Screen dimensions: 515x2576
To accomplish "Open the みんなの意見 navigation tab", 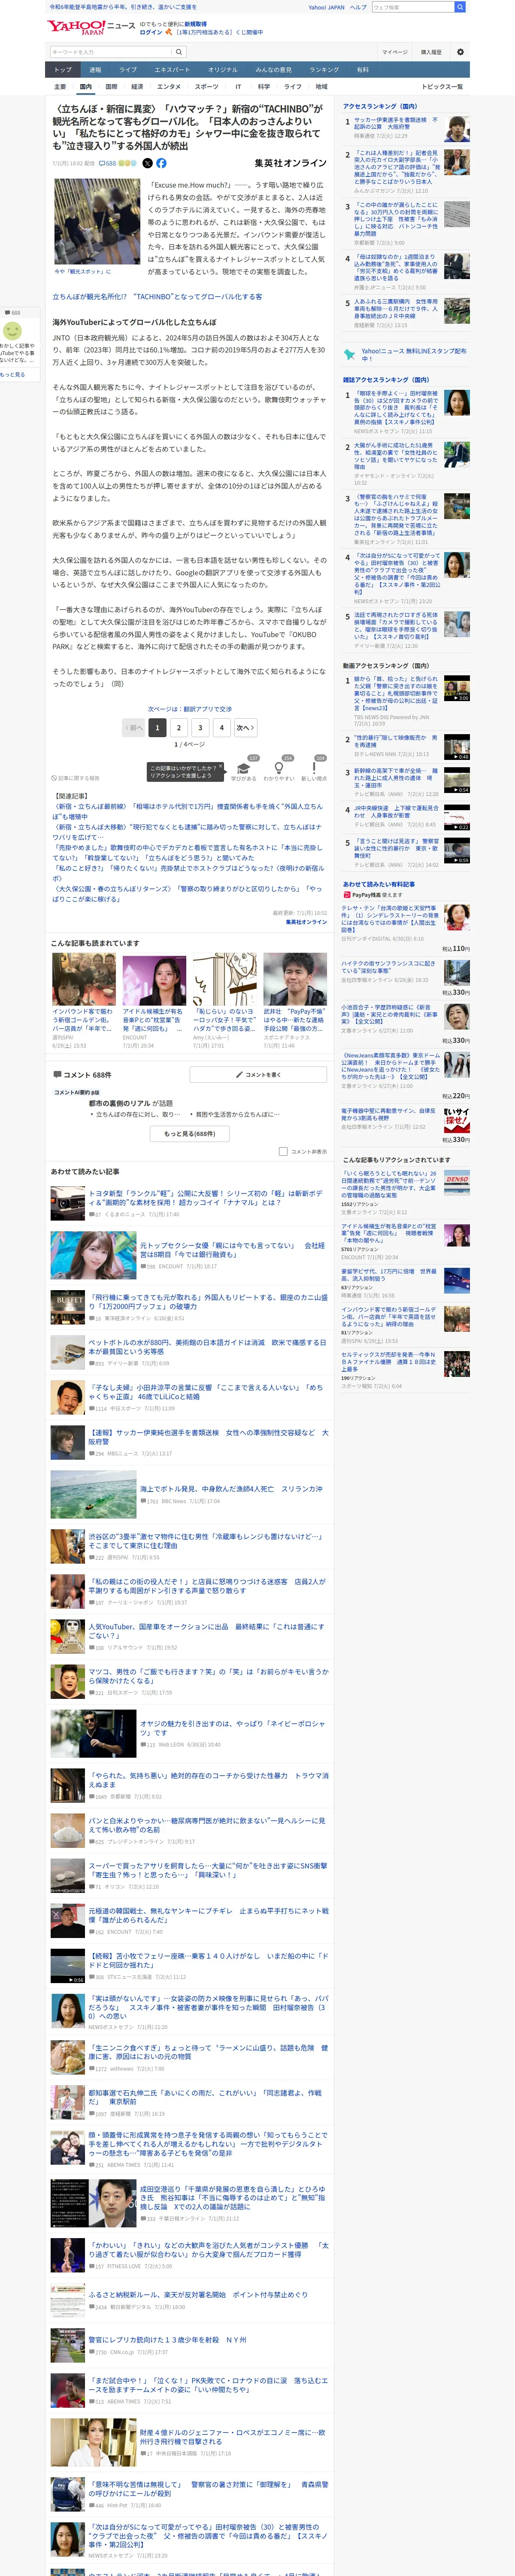I will tap(273, 70).
